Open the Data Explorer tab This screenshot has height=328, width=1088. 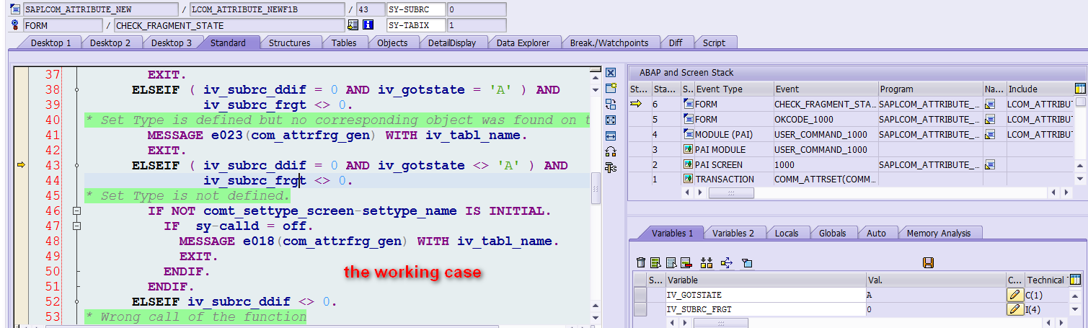523,43
